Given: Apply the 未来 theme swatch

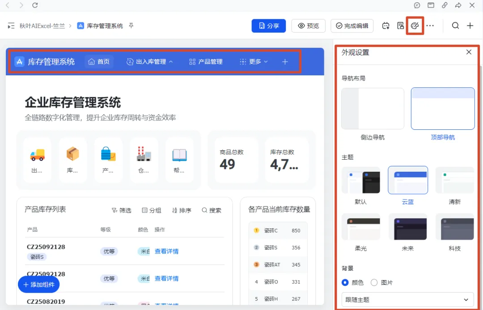Looking at the screenshot, I should point(408,227).
